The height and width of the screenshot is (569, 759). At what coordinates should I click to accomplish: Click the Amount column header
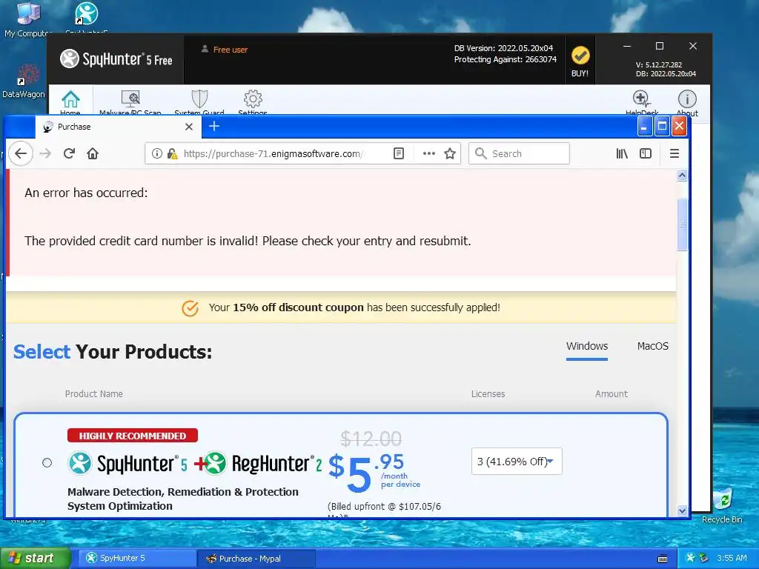611,394
